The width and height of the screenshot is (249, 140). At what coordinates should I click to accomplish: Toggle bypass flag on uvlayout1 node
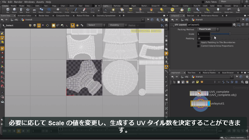[192, 104]
